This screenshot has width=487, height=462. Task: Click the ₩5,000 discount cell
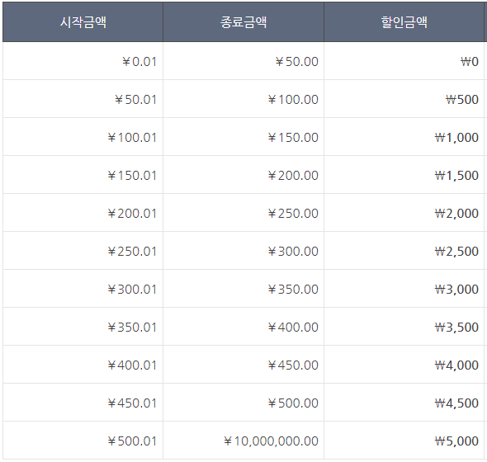404,441
